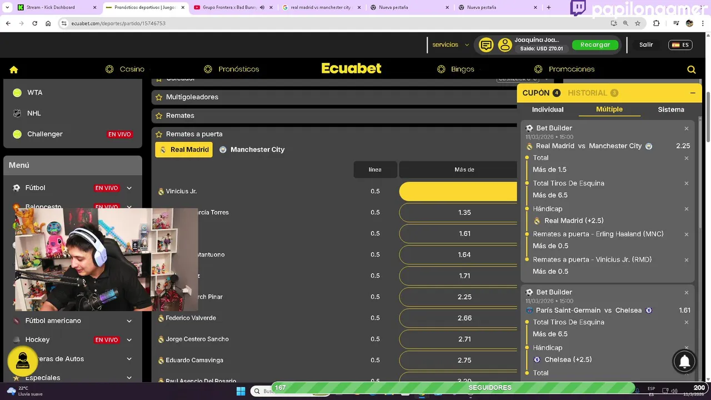Open the servicios dropdown

450,44
